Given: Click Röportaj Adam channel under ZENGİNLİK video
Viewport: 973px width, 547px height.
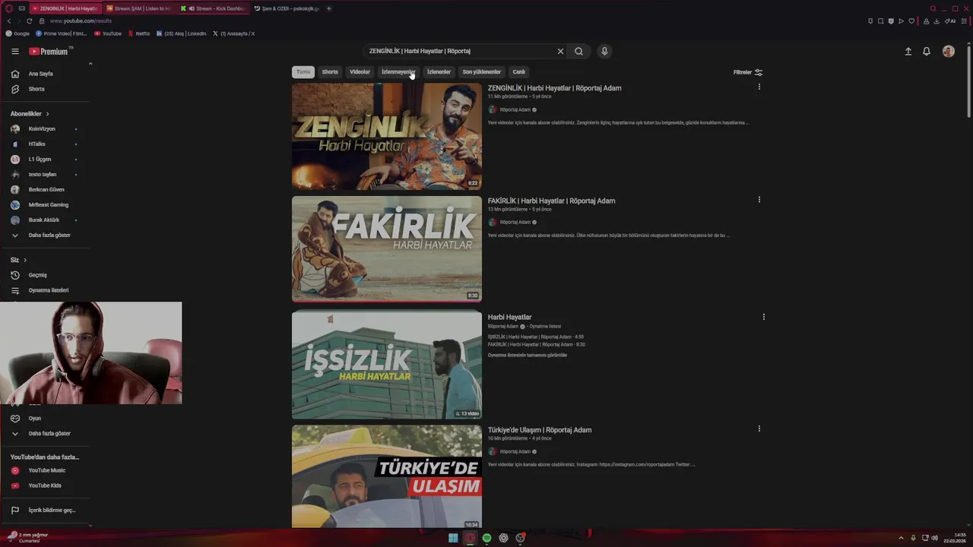Looking at the screenshot, I should [x=517, y=109].
